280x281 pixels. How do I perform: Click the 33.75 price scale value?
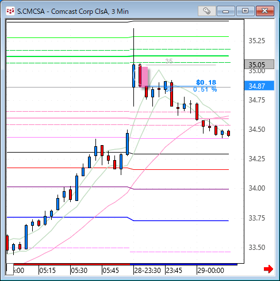(x=257, y=218)
